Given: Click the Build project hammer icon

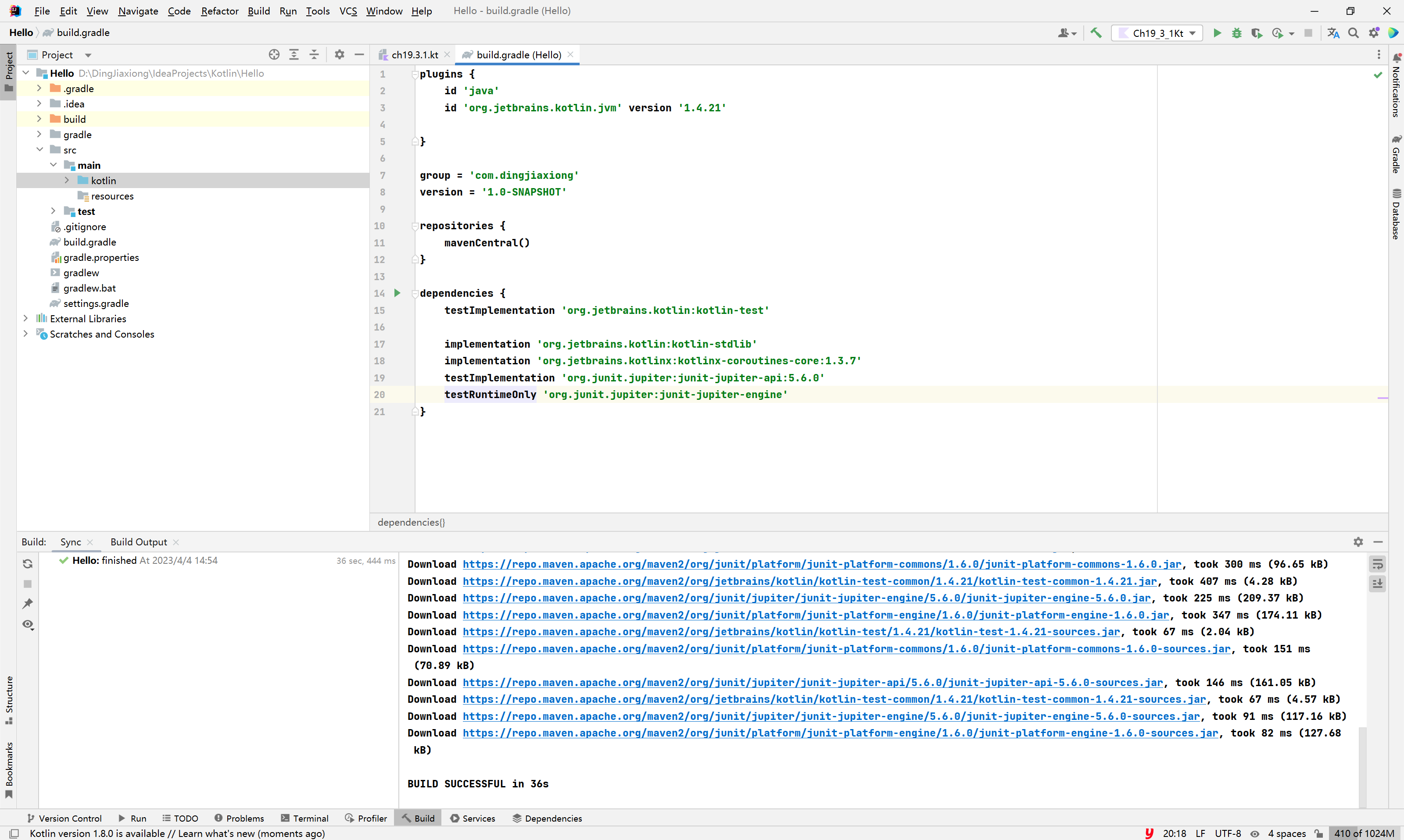Looking at the screenshot, I should point(1096,33).
